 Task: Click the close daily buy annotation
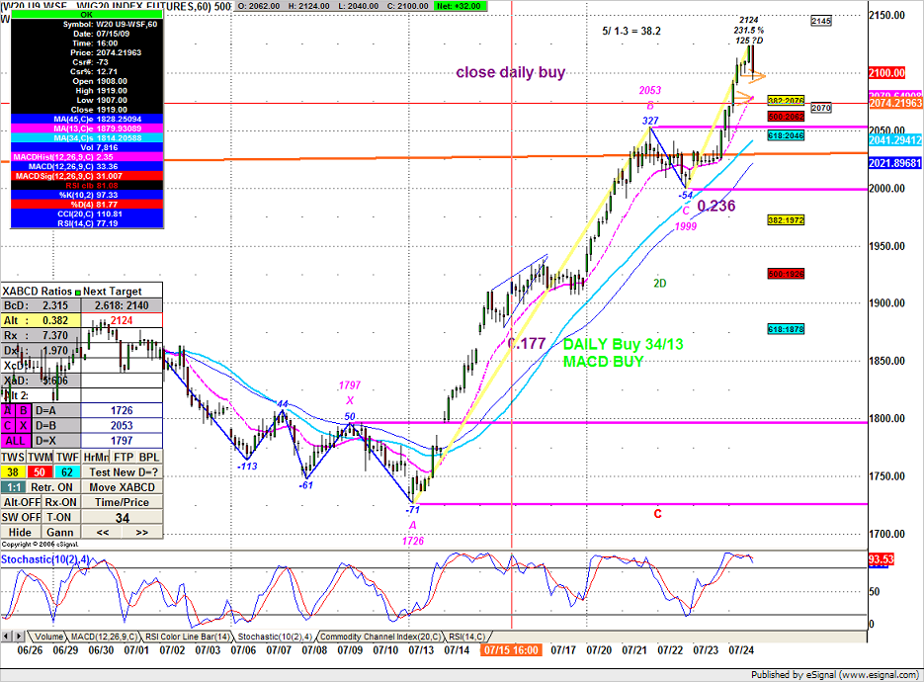click(511, 72)
